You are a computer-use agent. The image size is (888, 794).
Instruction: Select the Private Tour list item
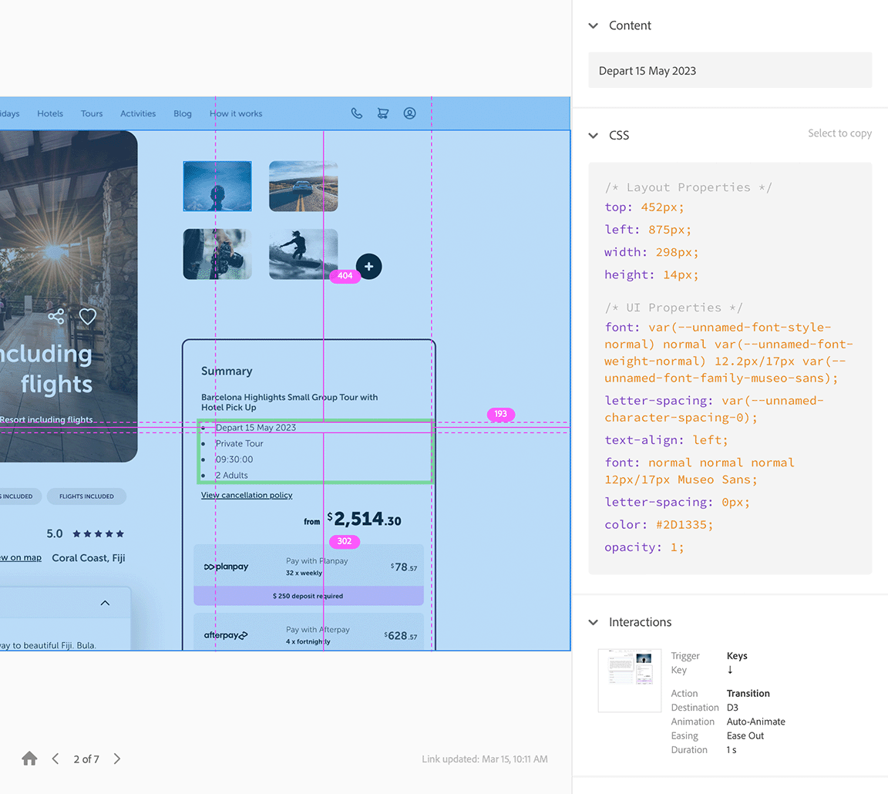239,443
